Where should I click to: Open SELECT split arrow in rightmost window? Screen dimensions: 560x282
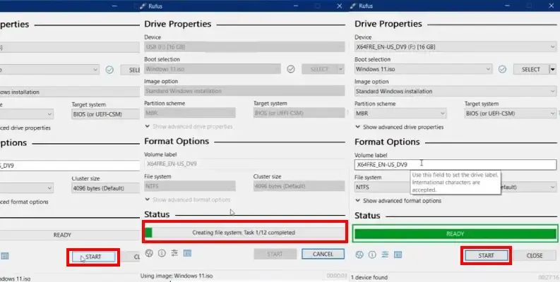tap(553, 69)
